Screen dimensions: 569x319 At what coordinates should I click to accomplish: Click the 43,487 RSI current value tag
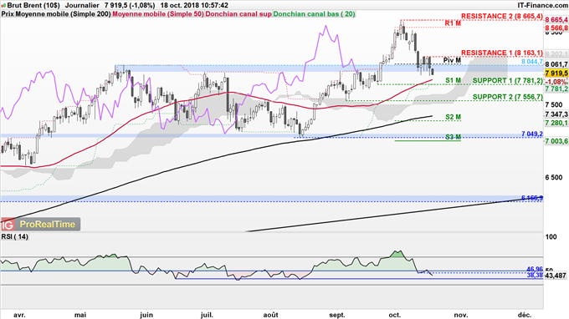pyautogui.click(x=556, y=276)
